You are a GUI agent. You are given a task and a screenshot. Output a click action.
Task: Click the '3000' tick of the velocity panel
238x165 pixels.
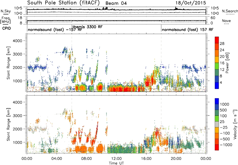tap(17, 116)
